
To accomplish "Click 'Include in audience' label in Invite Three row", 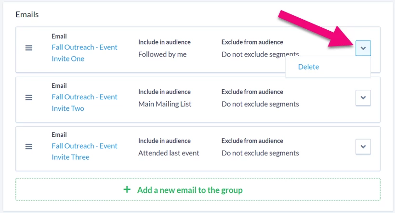I will [x=164, y=141].
